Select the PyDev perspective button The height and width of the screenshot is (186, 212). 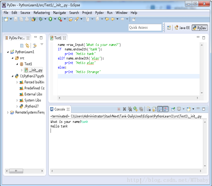pos(199,28)
